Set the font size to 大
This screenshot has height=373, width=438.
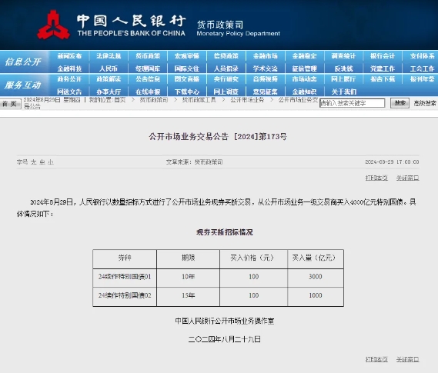pyautogui.click(x=34, y=162)
